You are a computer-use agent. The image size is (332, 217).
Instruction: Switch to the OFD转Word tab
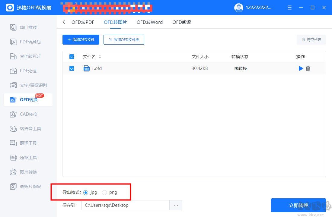point(149,22)
